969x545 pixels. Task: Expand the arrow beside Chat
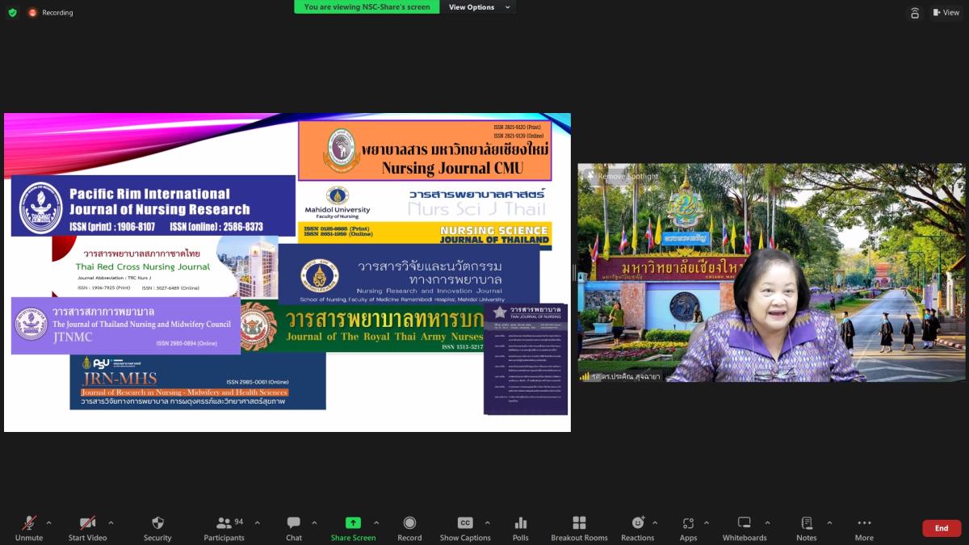pyautogui.click(x=314, y=522)
